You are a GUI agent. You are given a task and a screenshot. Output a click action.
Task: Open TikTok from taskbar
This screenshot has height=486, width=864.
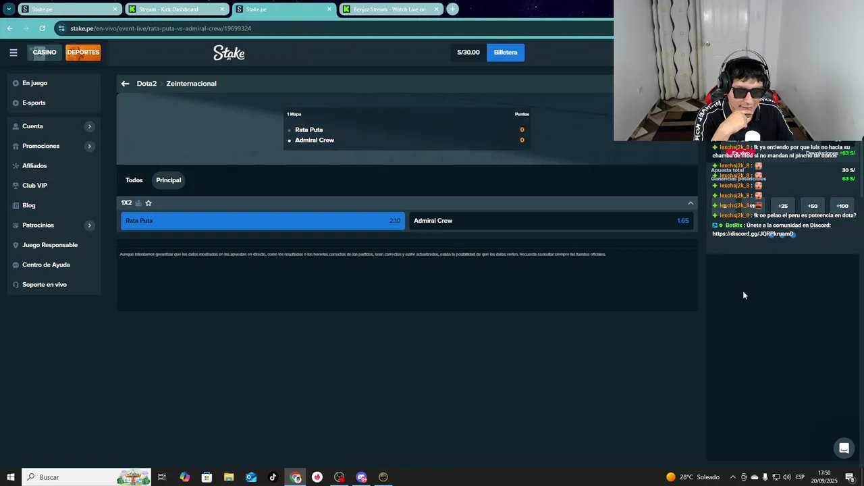tap(273, 477)
